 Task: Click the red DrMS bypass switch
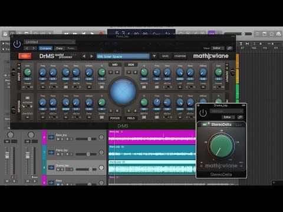coord(25,56)
